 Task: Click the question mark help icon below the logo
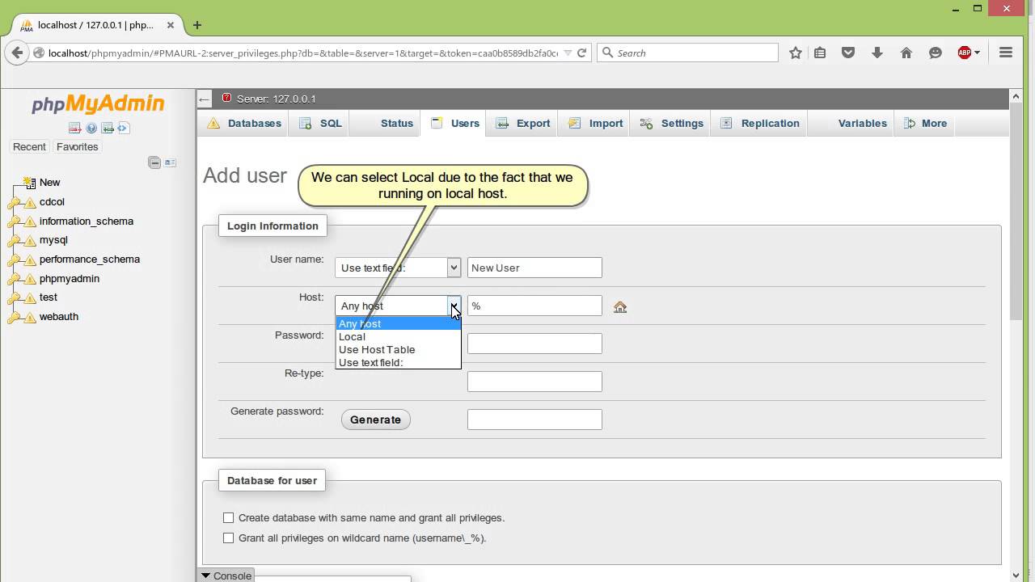pyautogui.click(x=91, y=128)
